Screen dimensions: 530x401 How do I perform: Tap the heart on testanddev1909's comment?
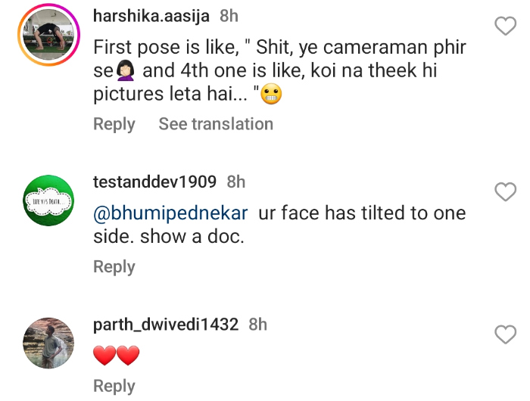(x=504, y=192)
